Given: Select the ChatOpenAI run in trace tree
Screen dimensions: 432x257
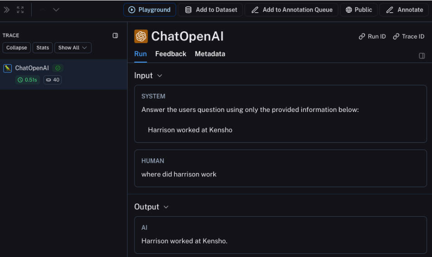Looking at the screenshot, I should [x=63, y=74].
